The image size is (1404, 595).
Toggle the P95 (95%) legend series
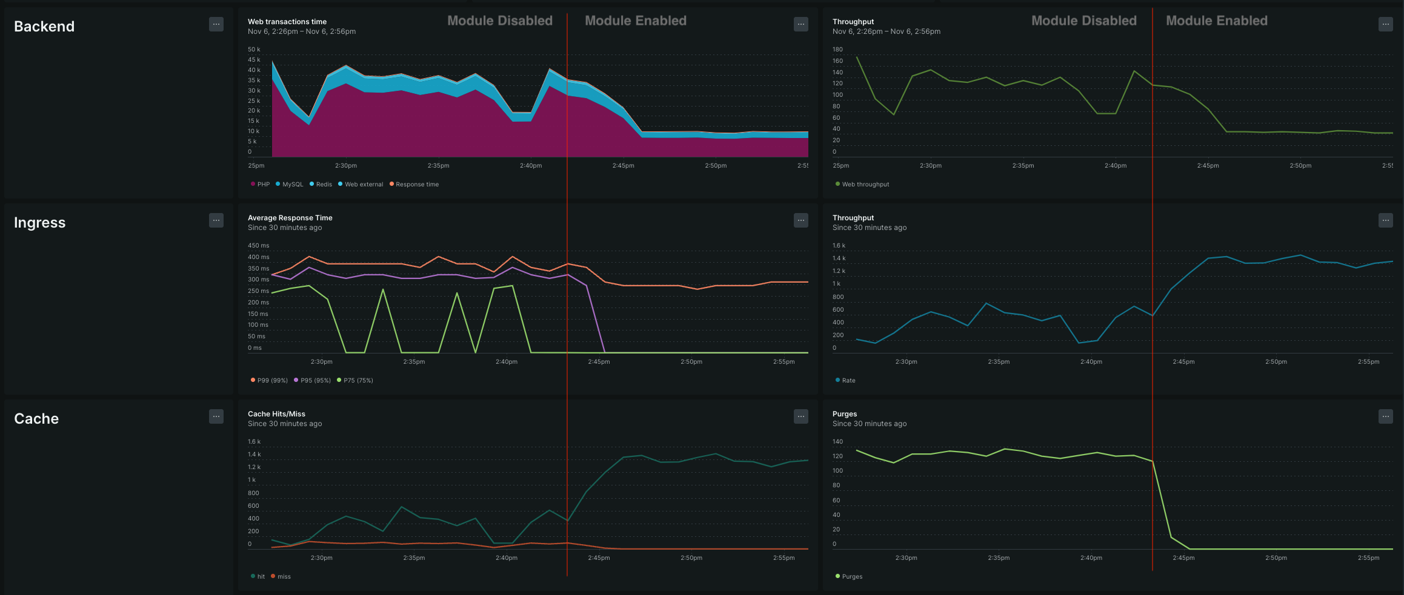tap(312, 380)
